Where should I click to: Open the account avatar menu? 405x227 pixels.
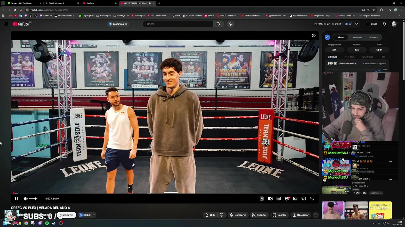[394, 24]
